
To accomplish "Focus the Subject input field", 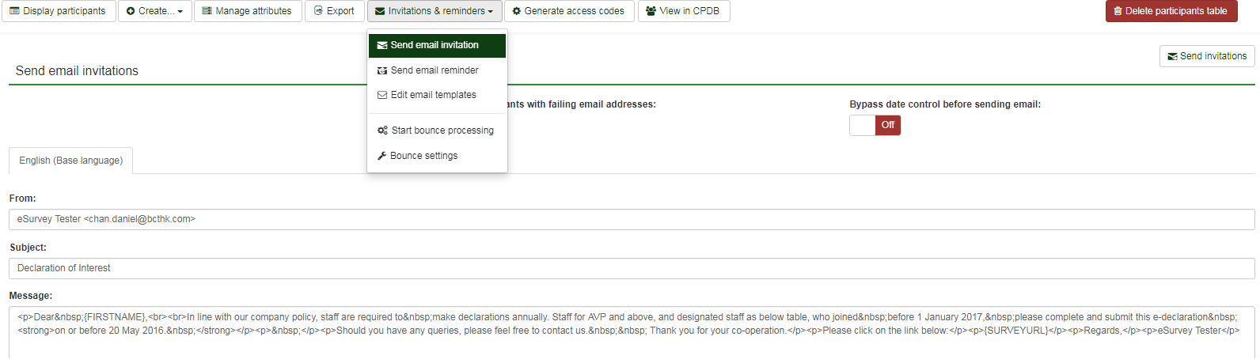I will click(632, 268).
